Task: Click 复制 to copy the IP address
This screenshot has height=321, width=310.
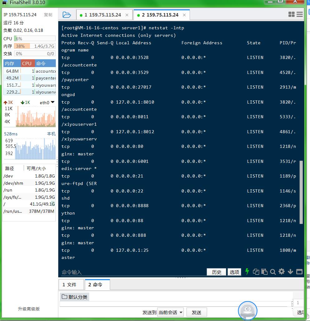Action: [x=48, y=15]
